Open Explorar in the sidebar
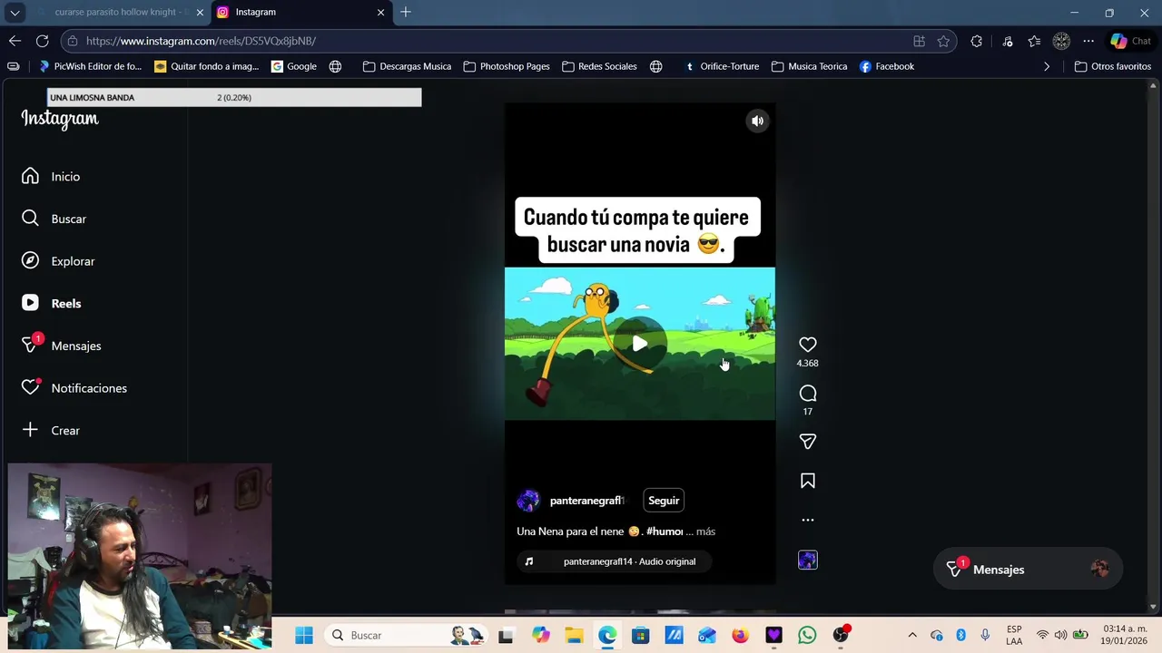 pos(73,261)
